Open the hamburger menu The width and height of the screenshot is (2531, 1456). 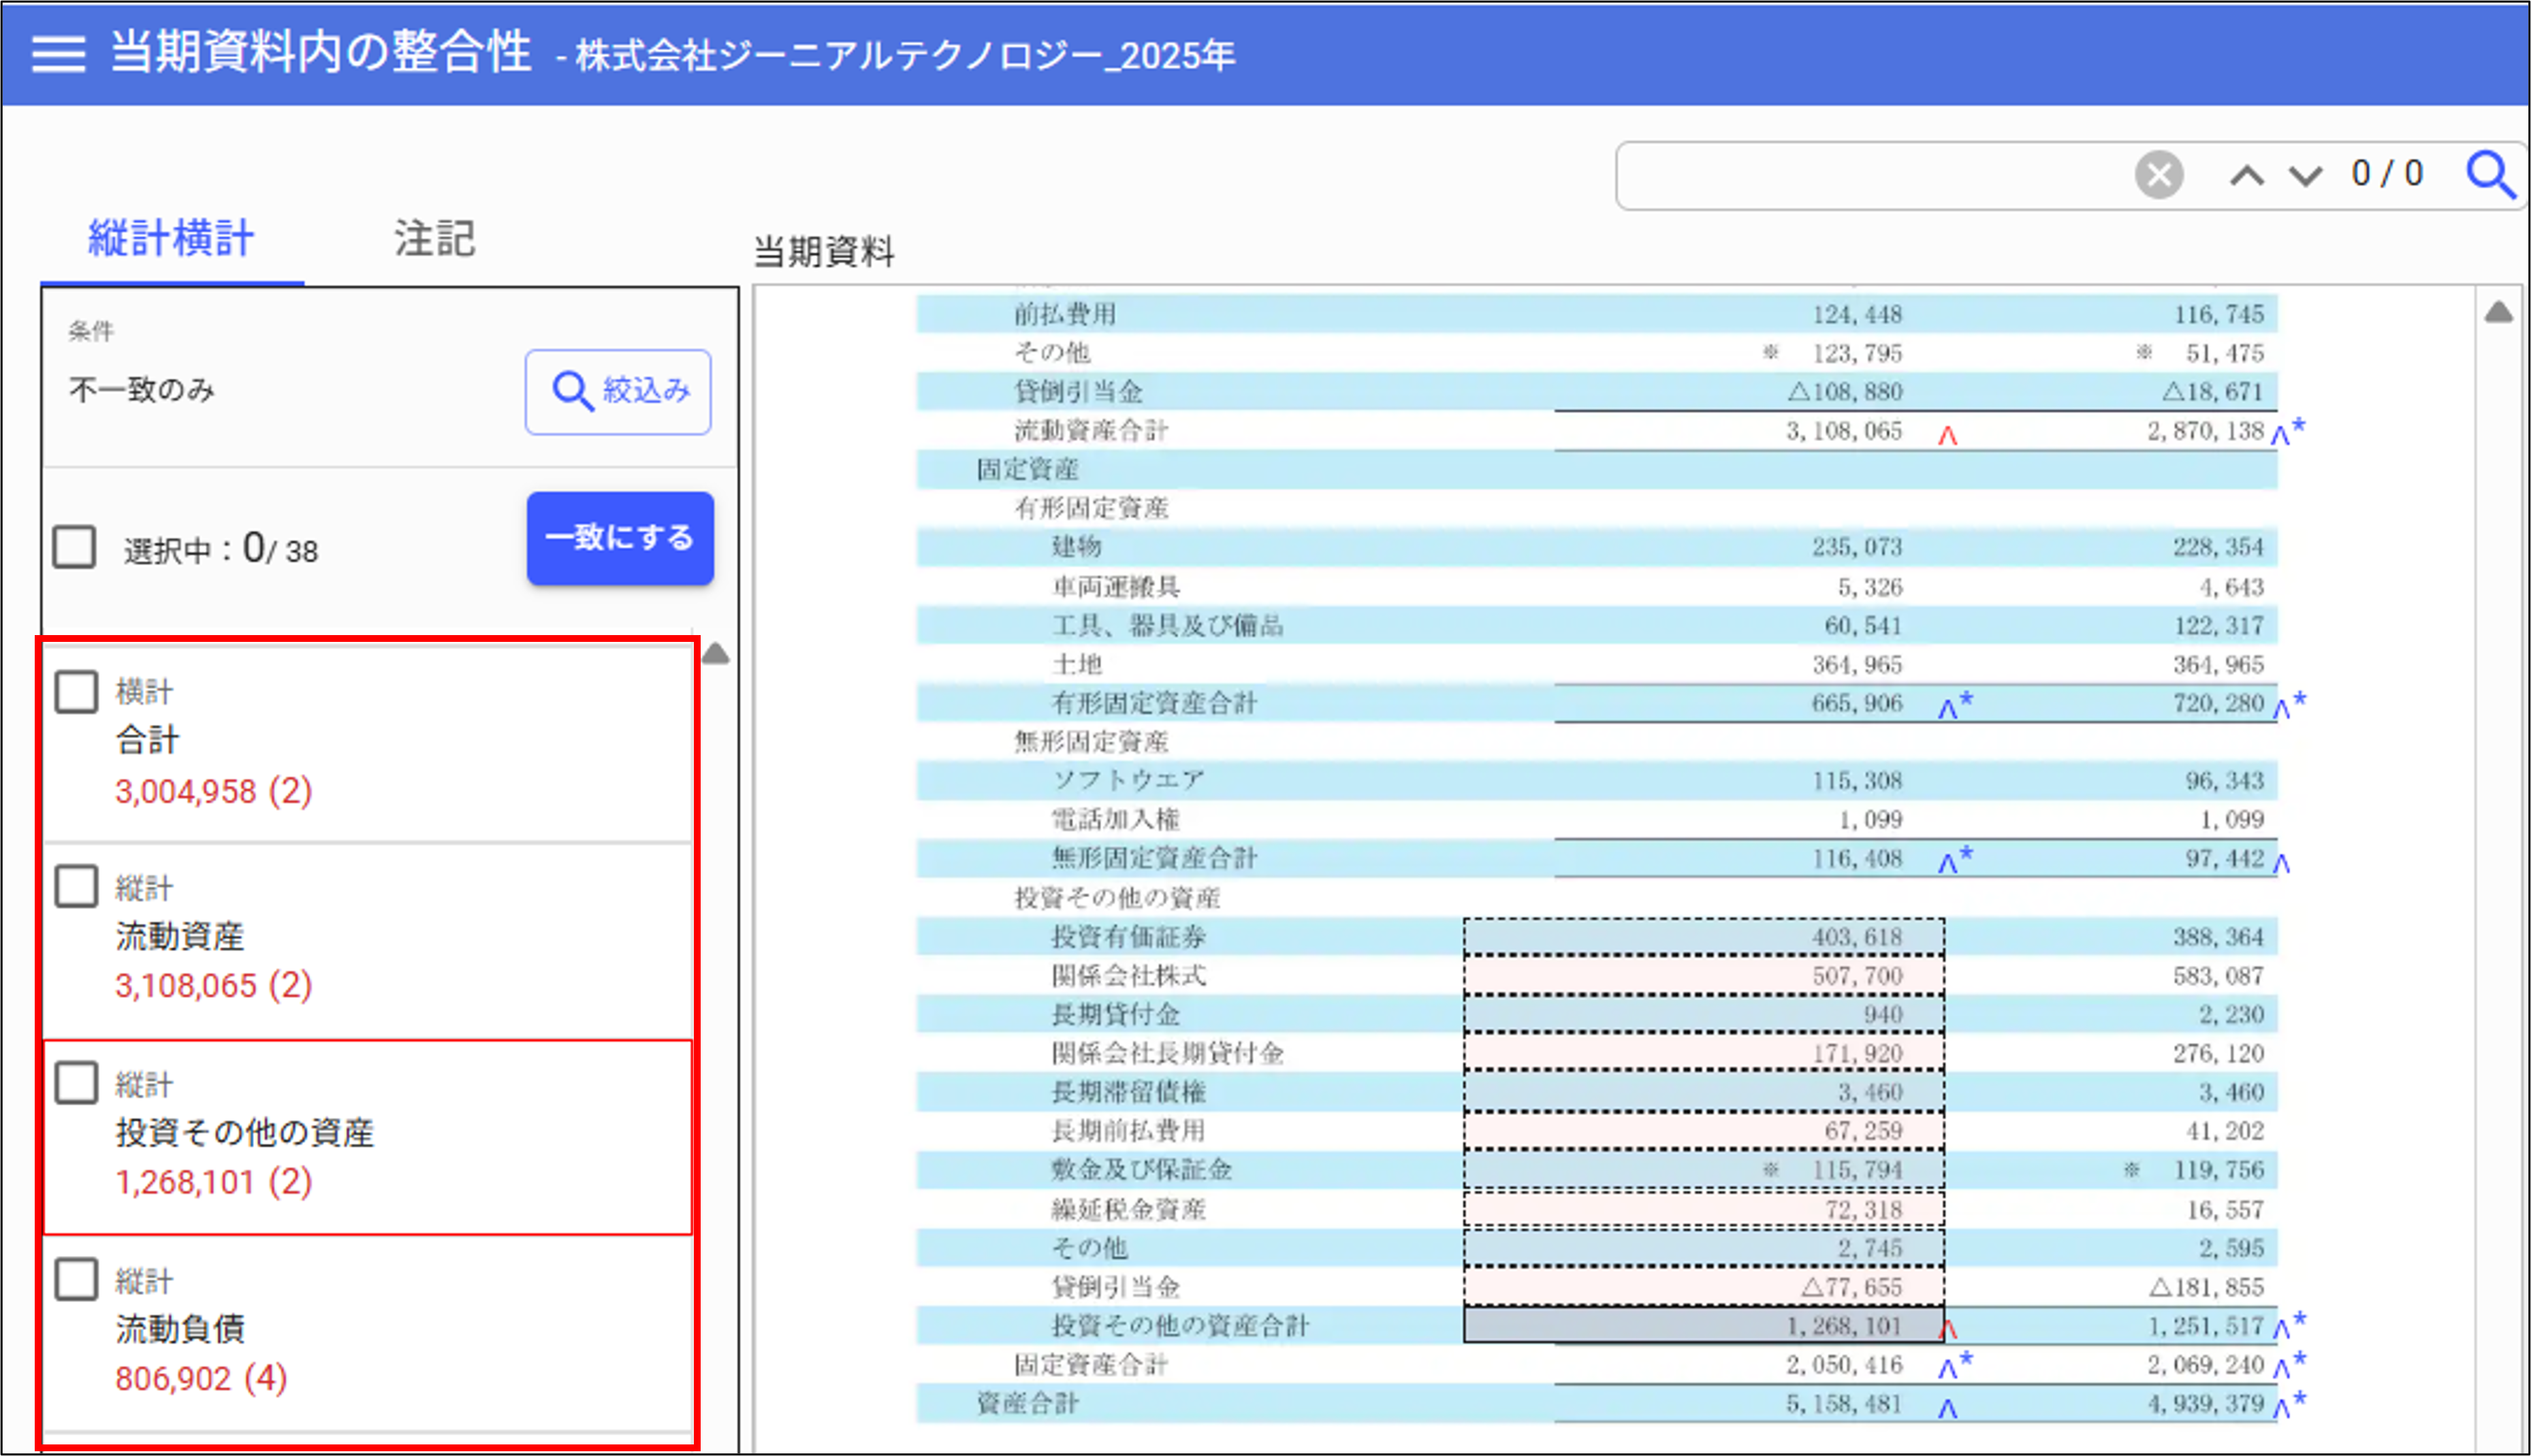click(x=58, y=54)
